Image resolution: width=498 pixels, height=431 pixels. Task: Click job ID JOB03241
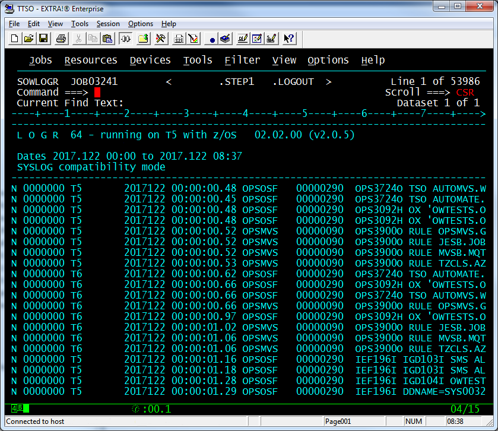point(94,82)
